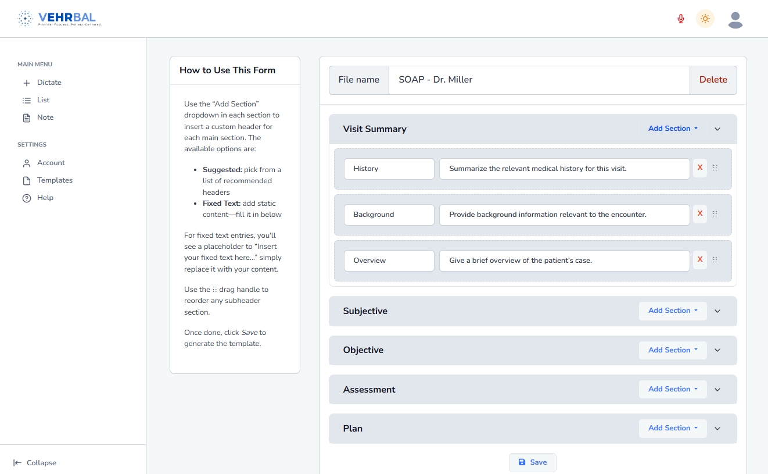Expand the Subjective section chevron
The image size is (768, 474).
pyautogui.click(x=717, y=311)
